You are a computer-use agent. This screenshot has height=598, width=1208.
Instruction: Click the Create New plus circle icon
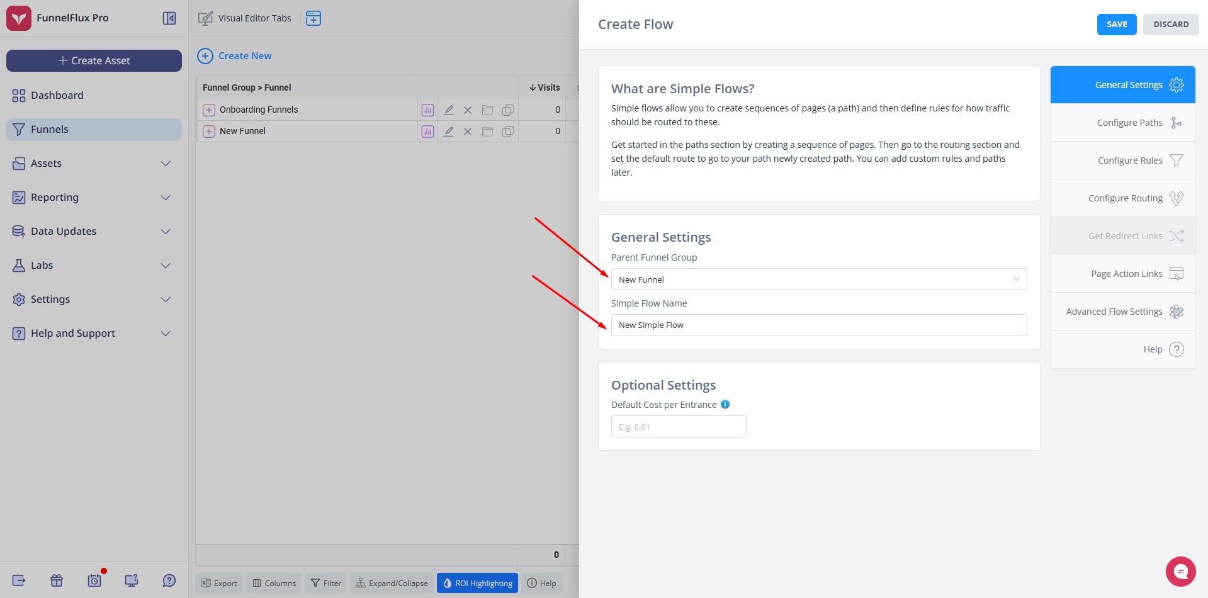(x=205, y=56)
